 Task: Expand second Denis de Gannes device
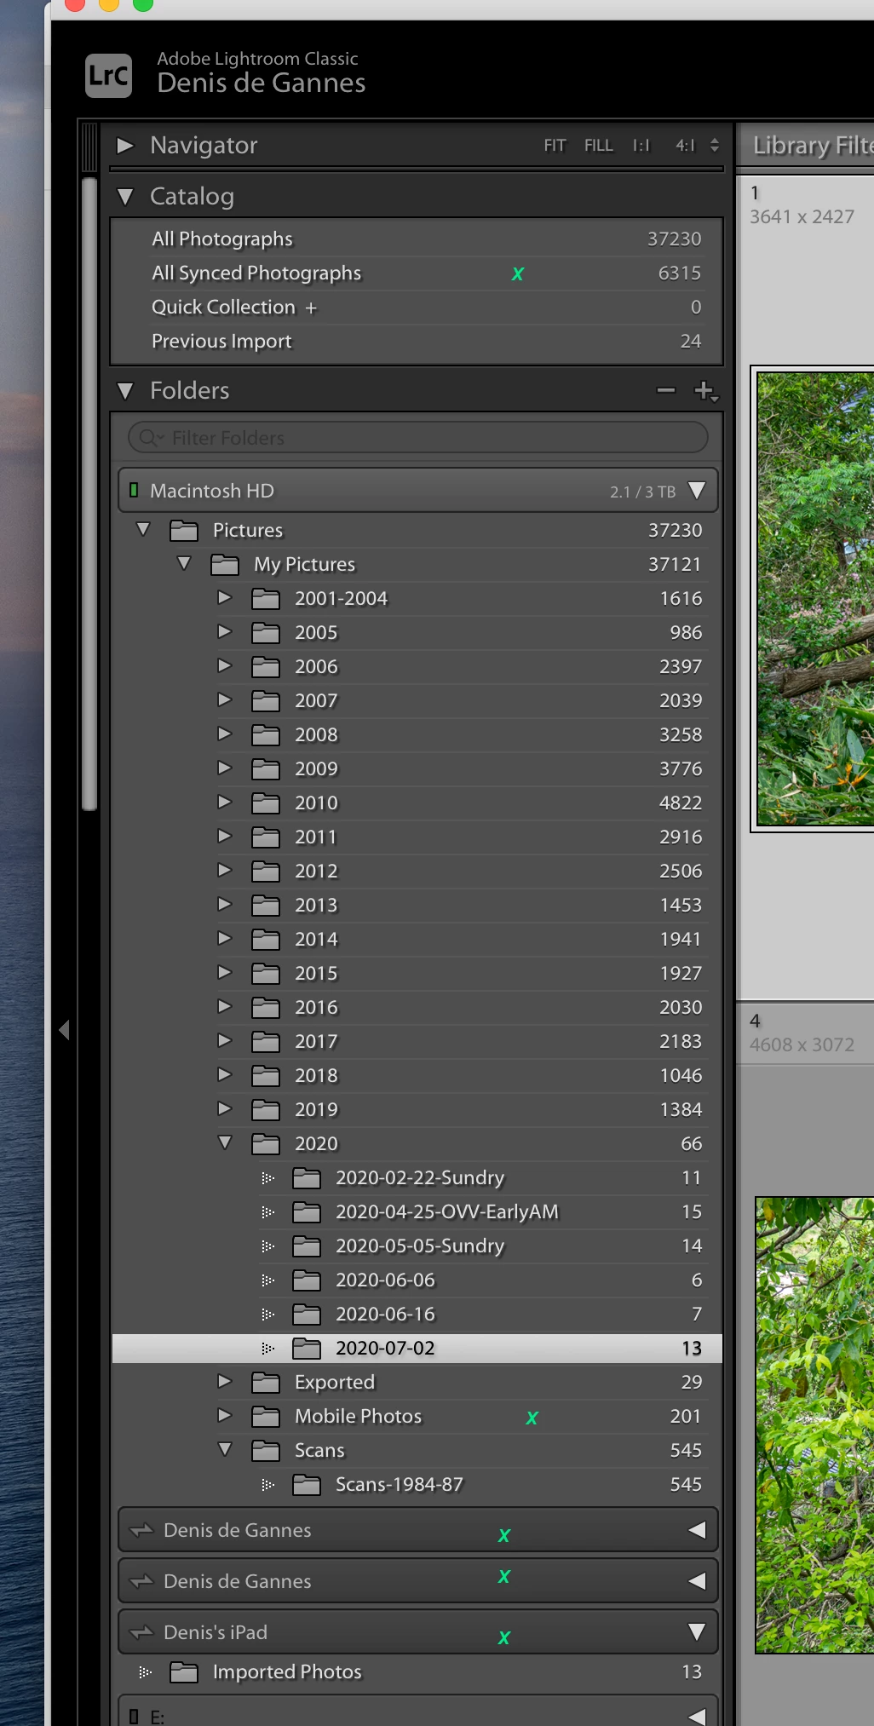pyautogui.click(x=697, y=1581)
